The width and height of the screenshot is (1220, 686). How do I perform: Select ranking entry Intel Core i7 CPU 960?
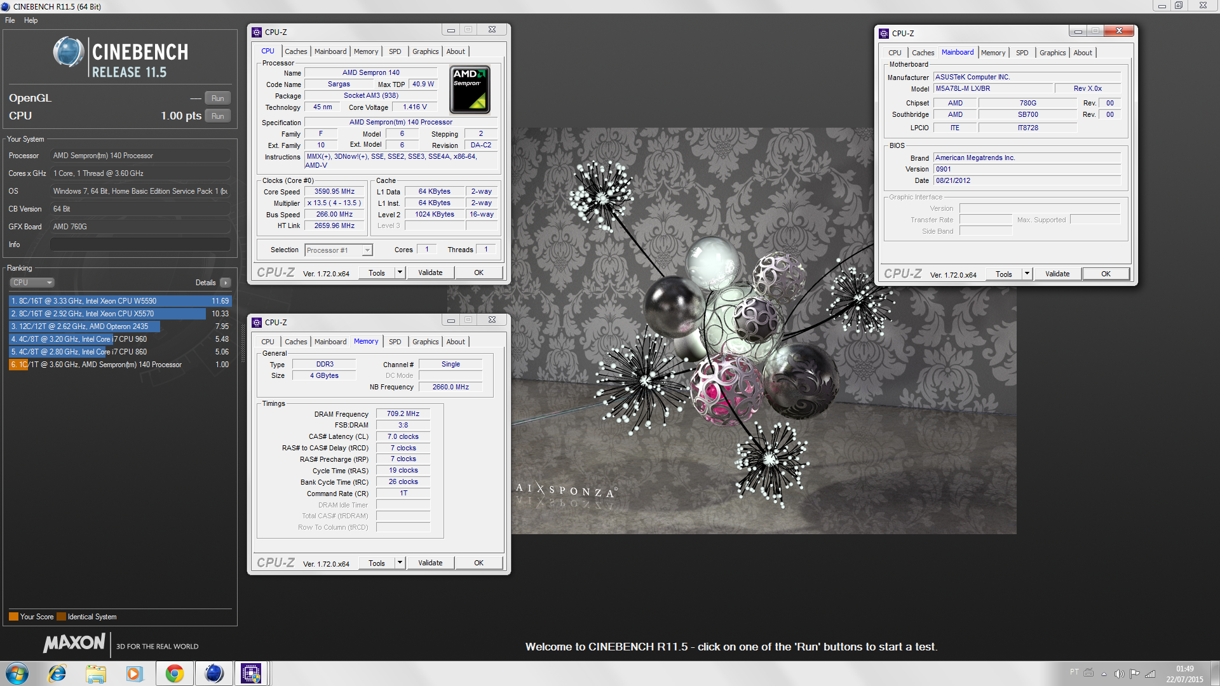click(x=119, y=339)
